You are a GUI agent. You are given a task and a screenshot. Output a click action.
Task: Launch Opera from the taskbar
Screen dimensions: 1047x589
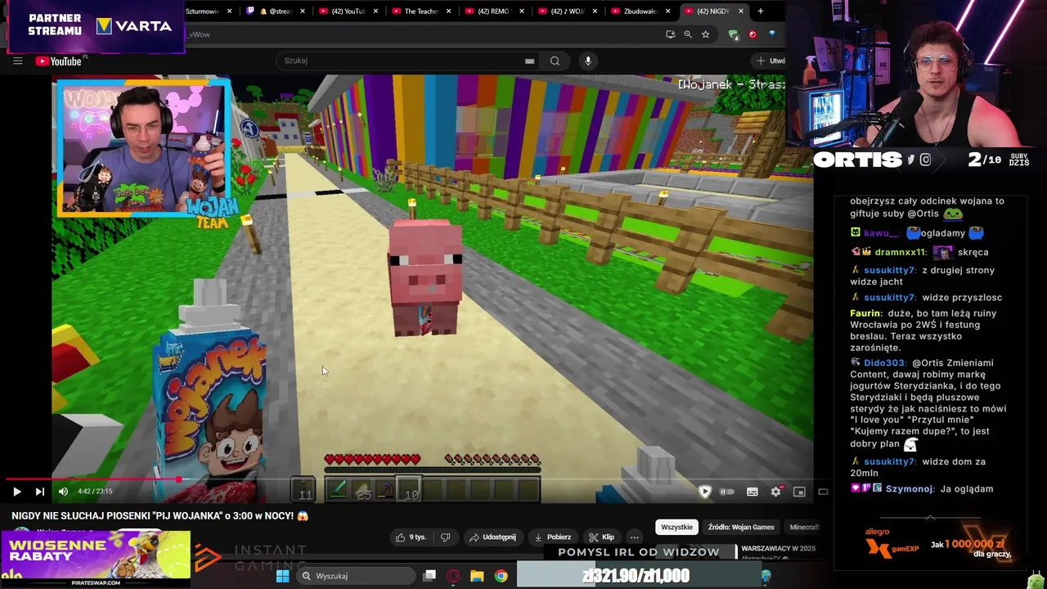(453, 576)
